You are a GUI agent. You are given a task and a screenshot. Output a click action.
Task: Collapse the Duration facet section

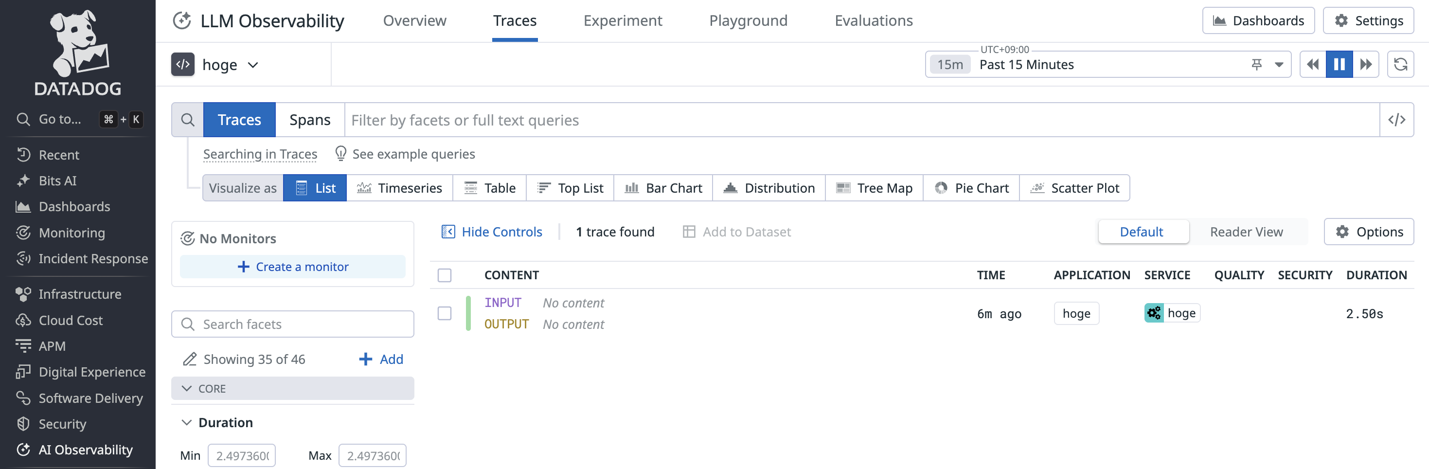(187, 423)
